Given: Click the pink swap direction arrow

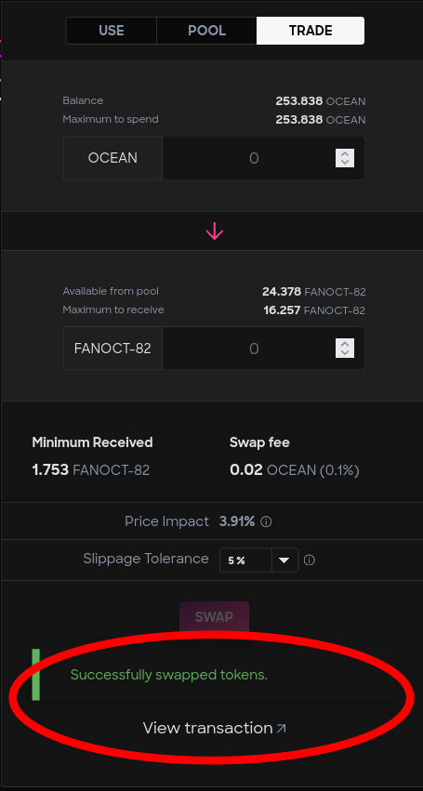Looking at the screenshot, I should [x=214, y=231].
